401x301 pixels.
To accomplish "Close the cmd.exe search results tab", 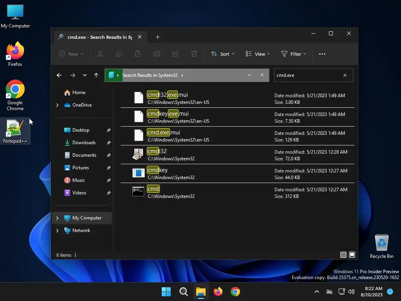I will pos(140,37).
